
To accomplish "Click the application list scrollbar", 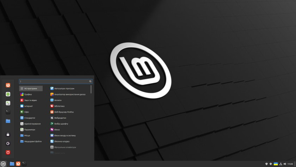I will pos(91,89).
